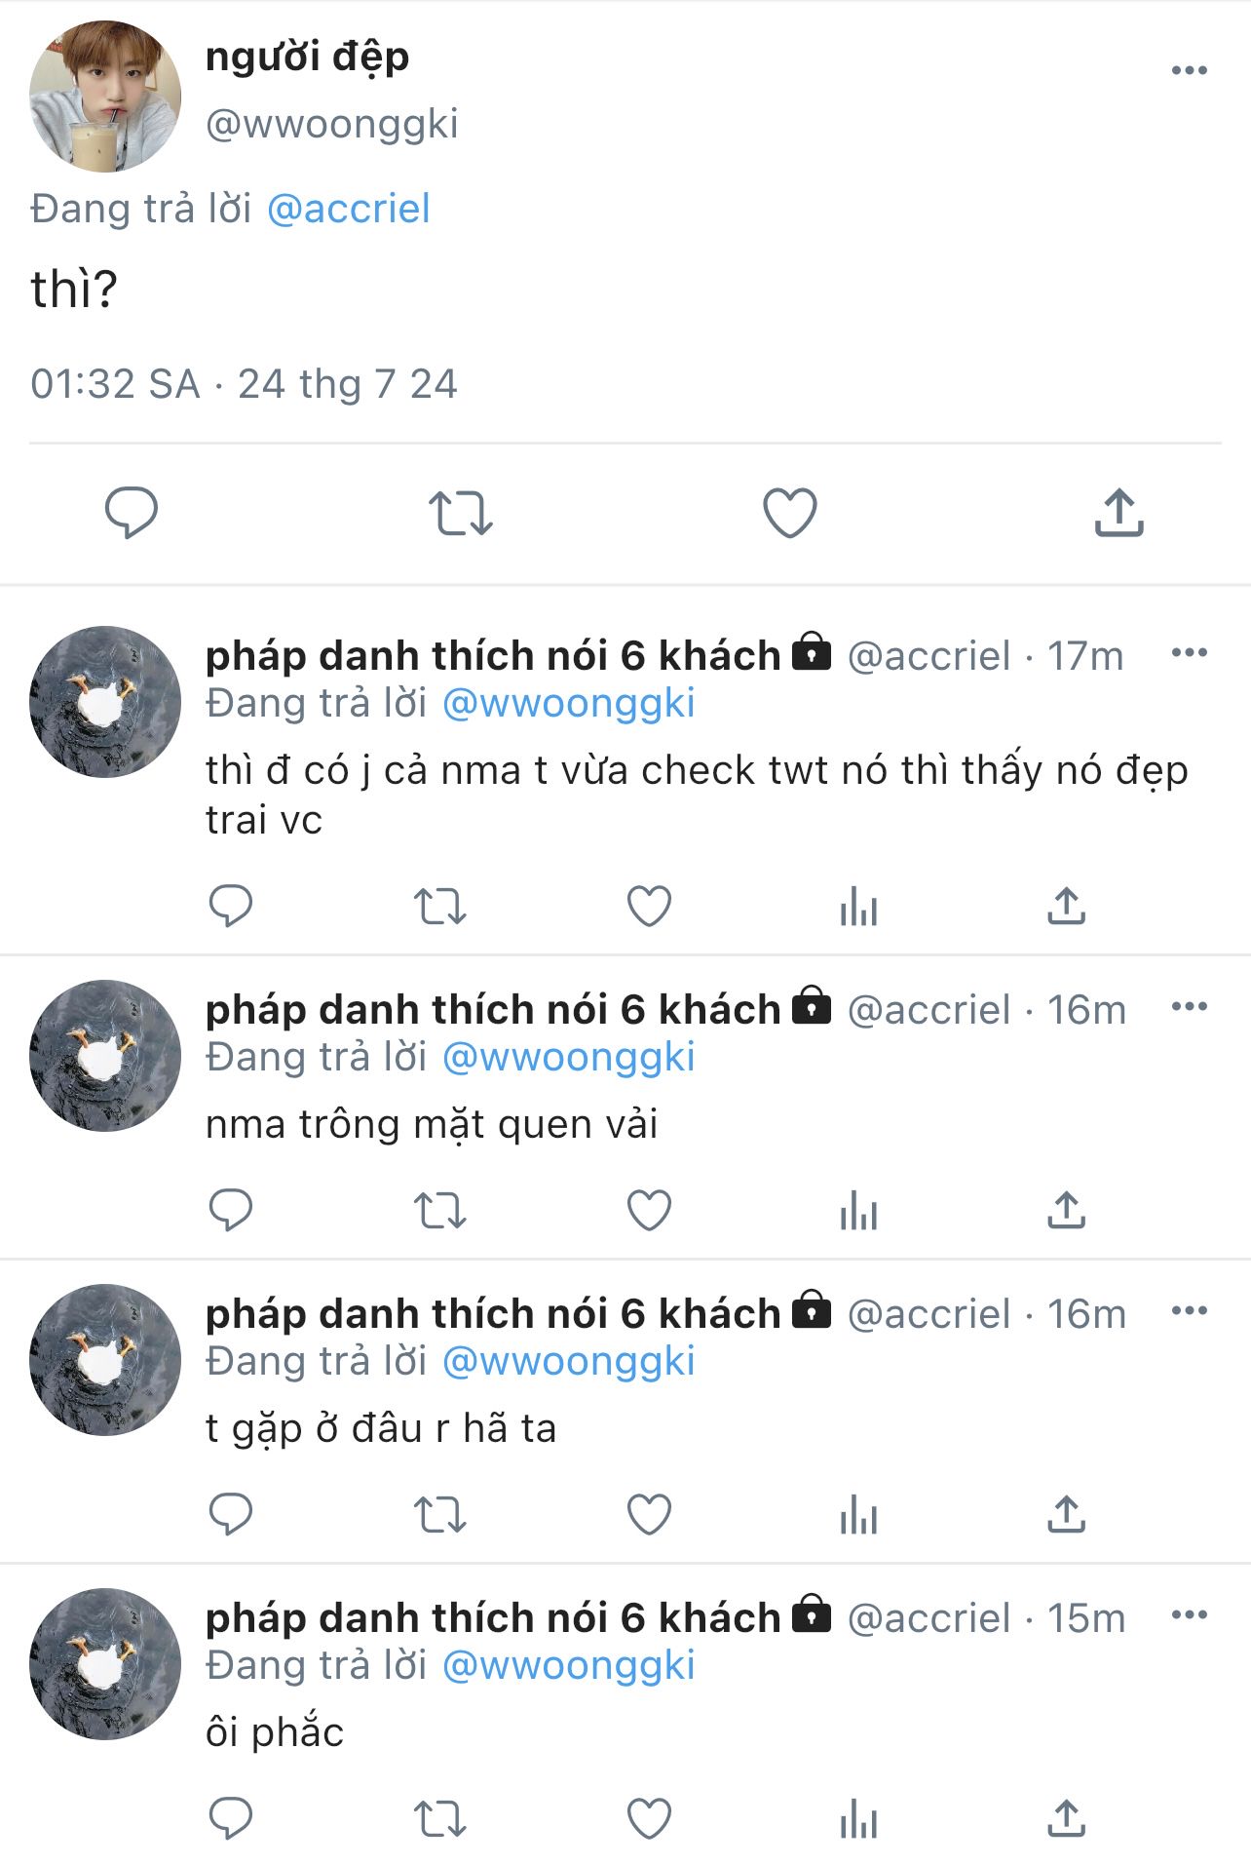Open người đẹp profile picture
The width and height of the screenshot is (1251, 1865).
click(x=105, y=97)
